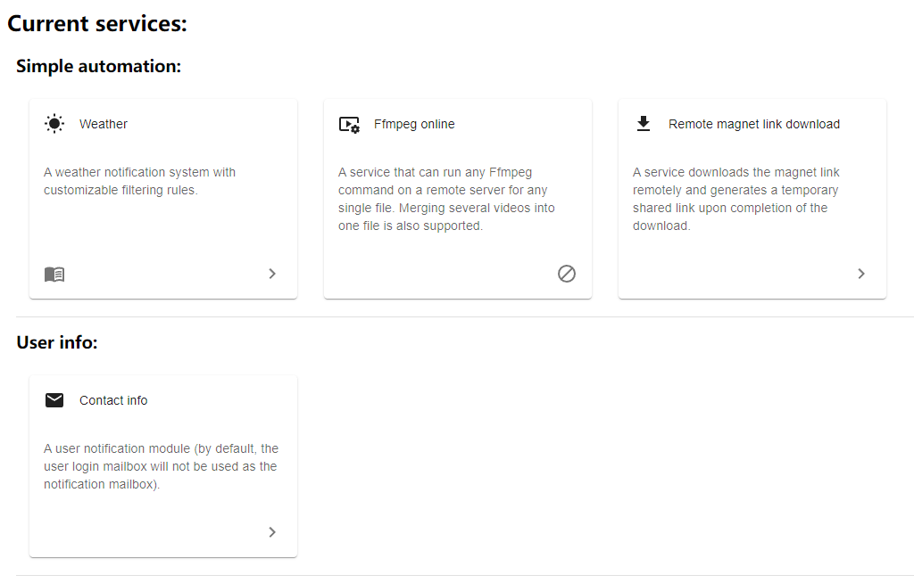Screen dimensions: 914x583
Task: Click the Simple automation section heading
Action: pyautogui.click(x=98, y=66)
